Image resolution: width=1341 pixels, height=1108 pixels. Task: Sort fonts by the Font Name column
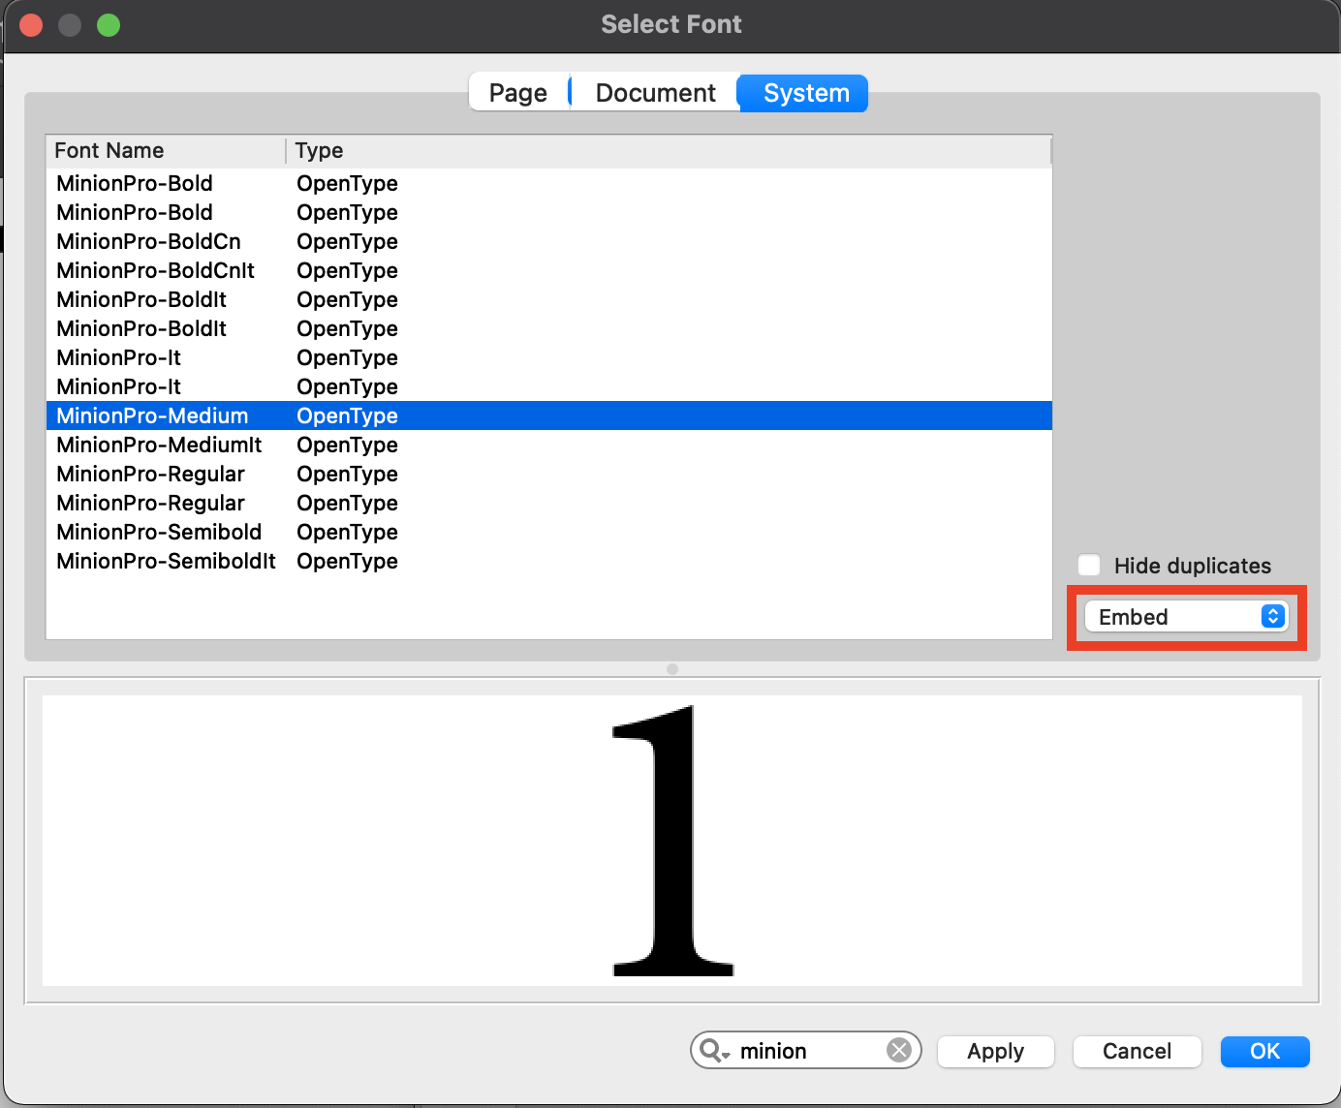point(109,150)
